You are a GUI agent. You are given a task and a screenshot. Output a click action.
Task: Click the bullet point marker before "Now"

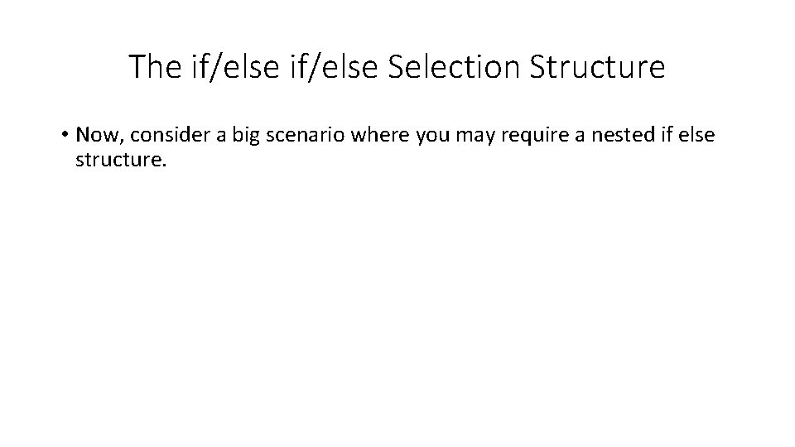click(63, 134)
